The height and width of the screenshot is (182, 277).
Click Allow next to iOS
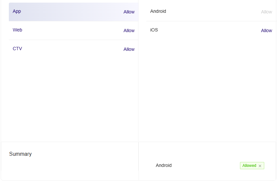coord(267,30)
